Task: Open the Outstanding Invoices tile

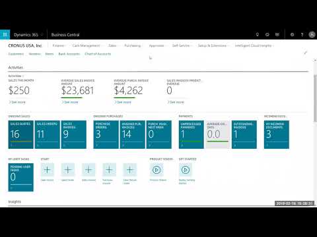Action: point(244,134)
